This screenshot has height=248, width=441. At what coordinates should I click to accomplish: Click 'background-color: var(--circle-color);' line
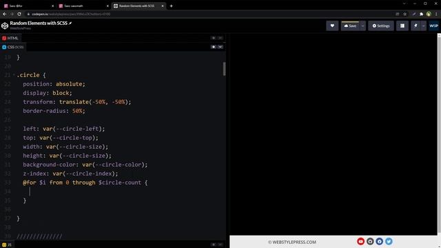point(85,165)
